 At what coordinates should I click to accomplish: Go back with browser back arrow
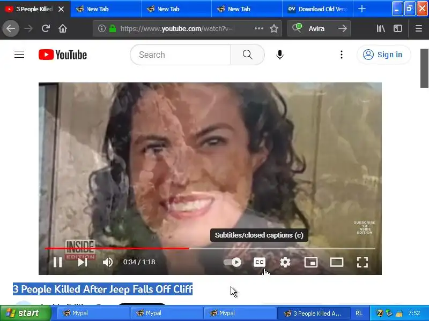pos(11,28)
